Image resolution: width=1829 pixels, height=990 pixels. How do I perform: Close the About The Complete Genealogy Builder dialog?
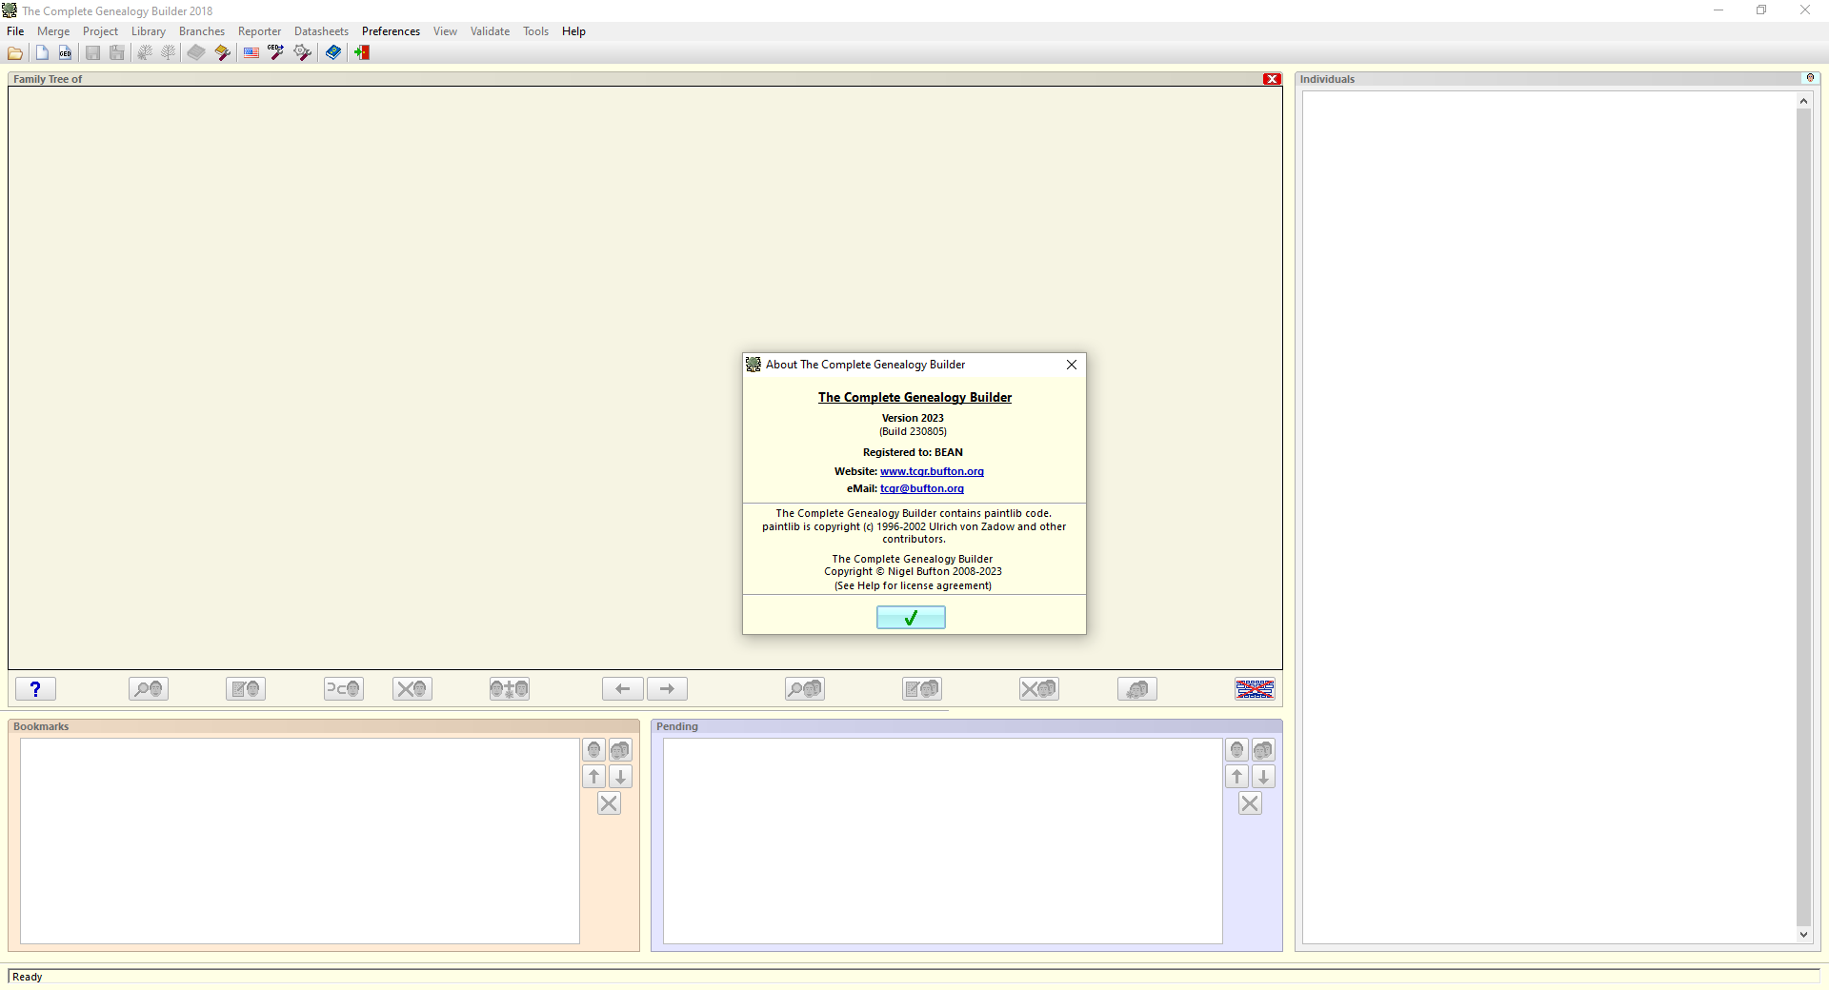(1072, 365)
